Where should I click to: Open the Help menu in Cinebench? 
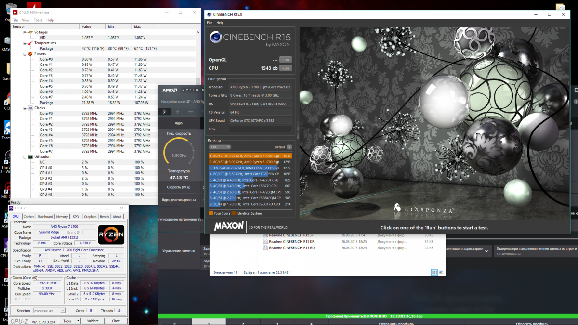[220, 23]
